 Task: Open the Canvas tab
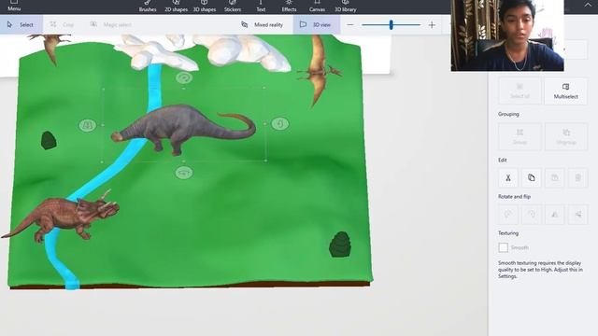pos(317,7)
